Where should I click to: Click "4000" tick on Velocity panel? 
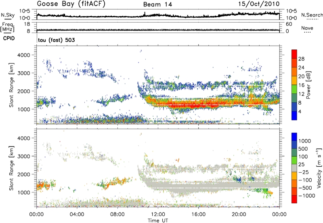24,138
